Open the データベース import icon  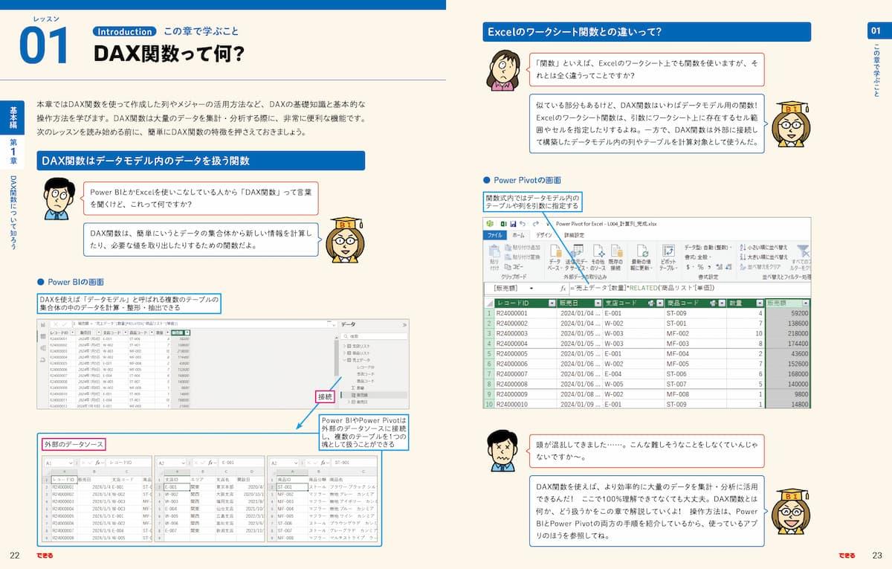555,257
